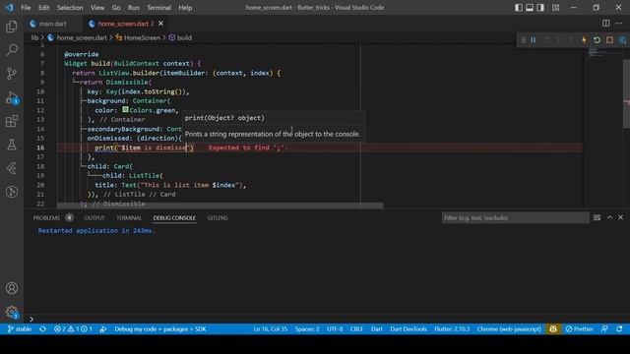The width and height of the screenshot is (630, 354).
Task: Open widget inspector in debug toolbar
Action: click(x=622, y=40)
